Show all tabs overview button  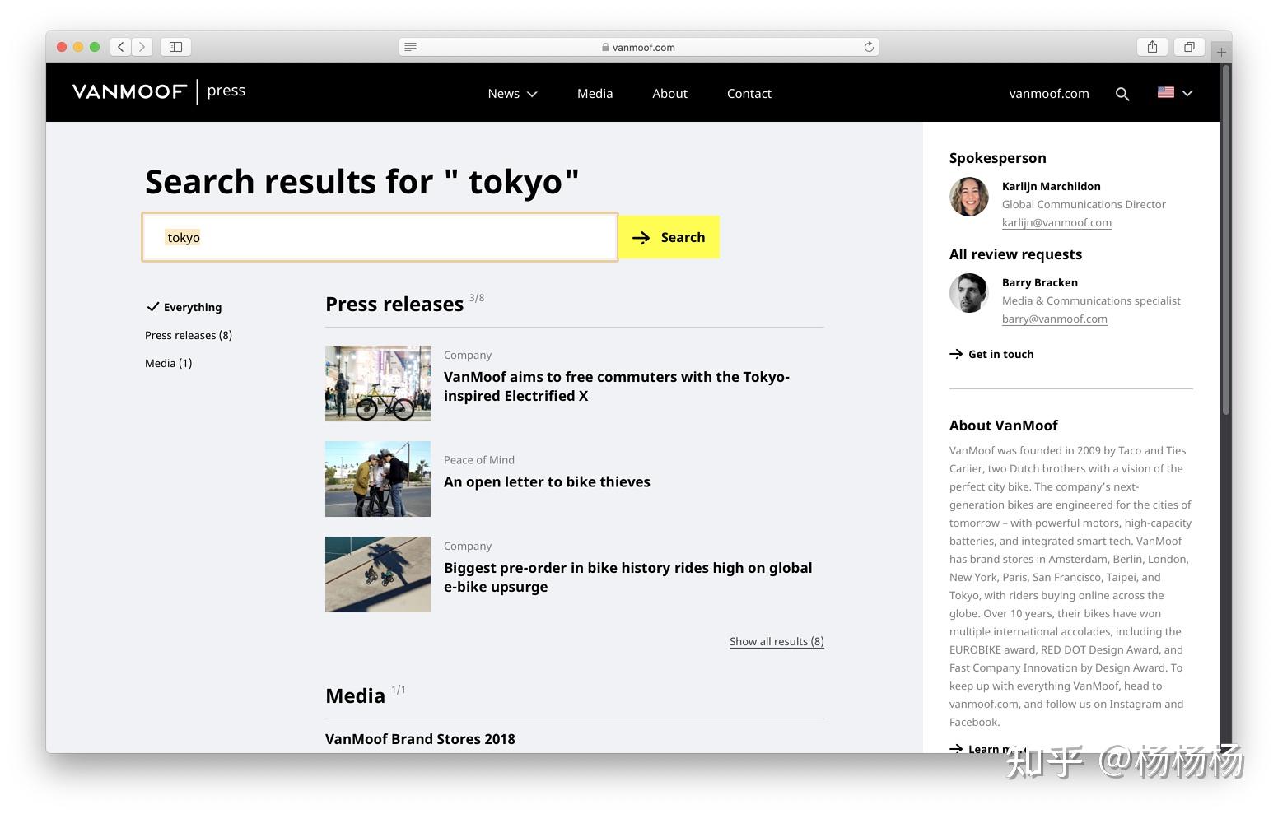1189,47
